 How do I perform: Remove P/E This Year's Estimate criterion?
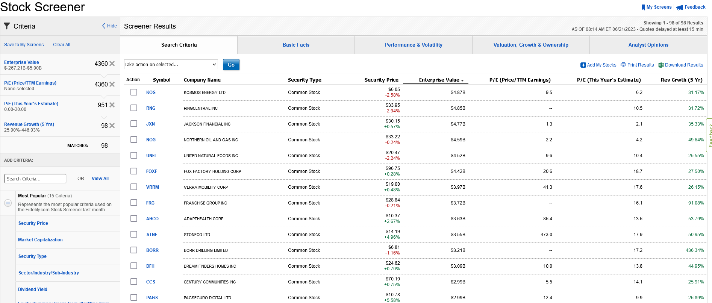point(112,105)
